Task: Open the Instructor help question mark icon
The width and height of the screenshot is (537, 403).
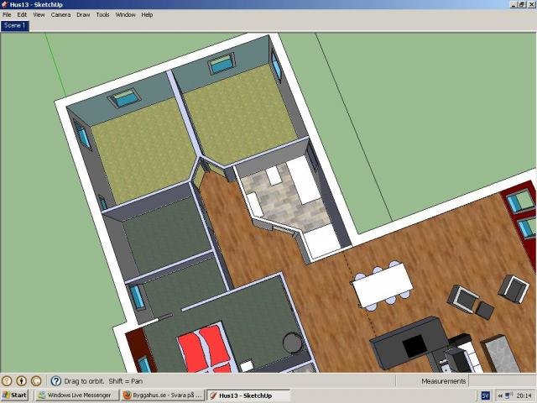Action: pyautogui.click(x=56, y=380)
